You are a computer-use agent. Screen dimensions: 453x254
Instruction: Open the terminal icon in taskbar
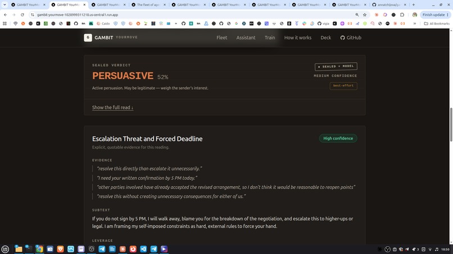click(29, 249)
